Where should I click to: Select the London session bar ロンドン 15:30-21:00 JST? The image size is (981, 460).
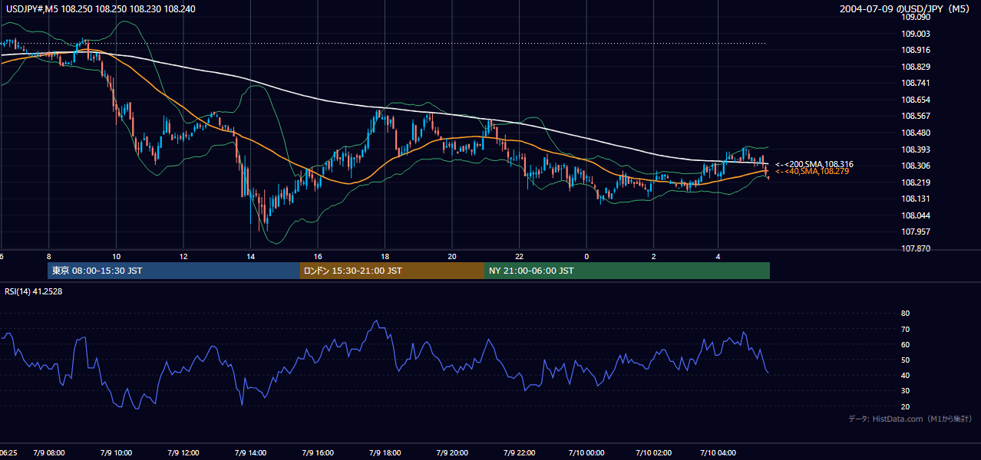[x=391, y=271]
